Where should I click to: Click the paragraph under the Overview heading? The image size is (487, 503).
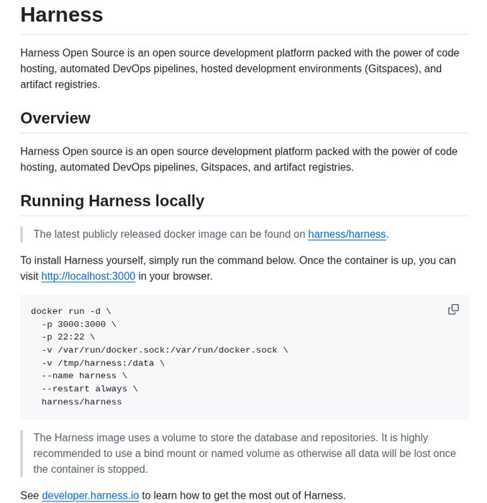pos(238,159)
